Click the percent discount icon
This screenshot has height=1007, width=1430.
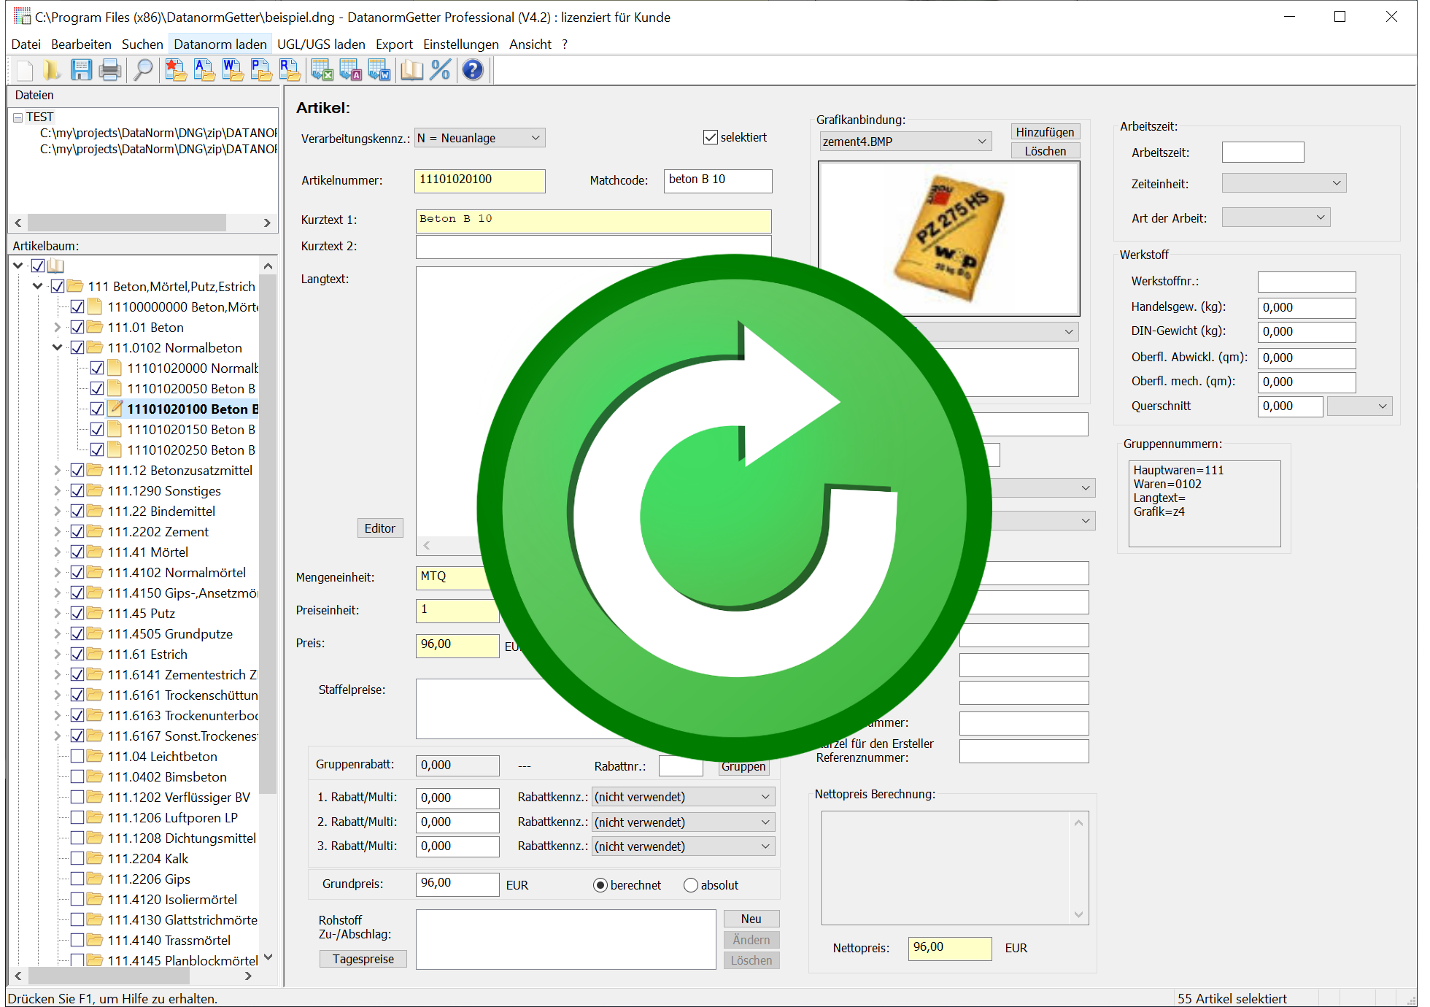coord(441,70)
